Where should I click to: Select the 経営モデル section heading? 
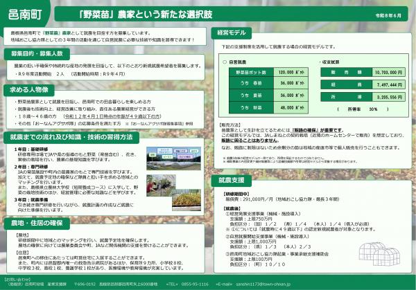click(232, 33)
